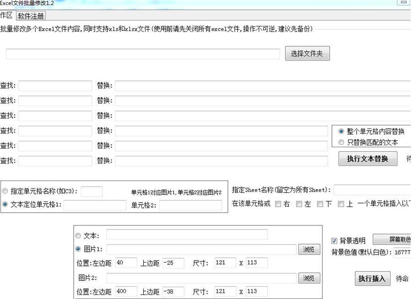This screenshot has height=299, width=412.
Task: Click the 单元格2 input field
Action: tap(190, 205)
